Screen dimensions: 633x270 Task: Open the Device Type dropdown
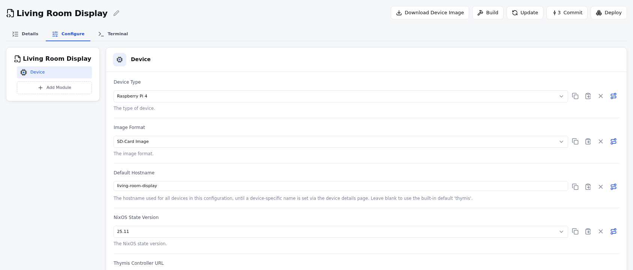pos(341,96)
